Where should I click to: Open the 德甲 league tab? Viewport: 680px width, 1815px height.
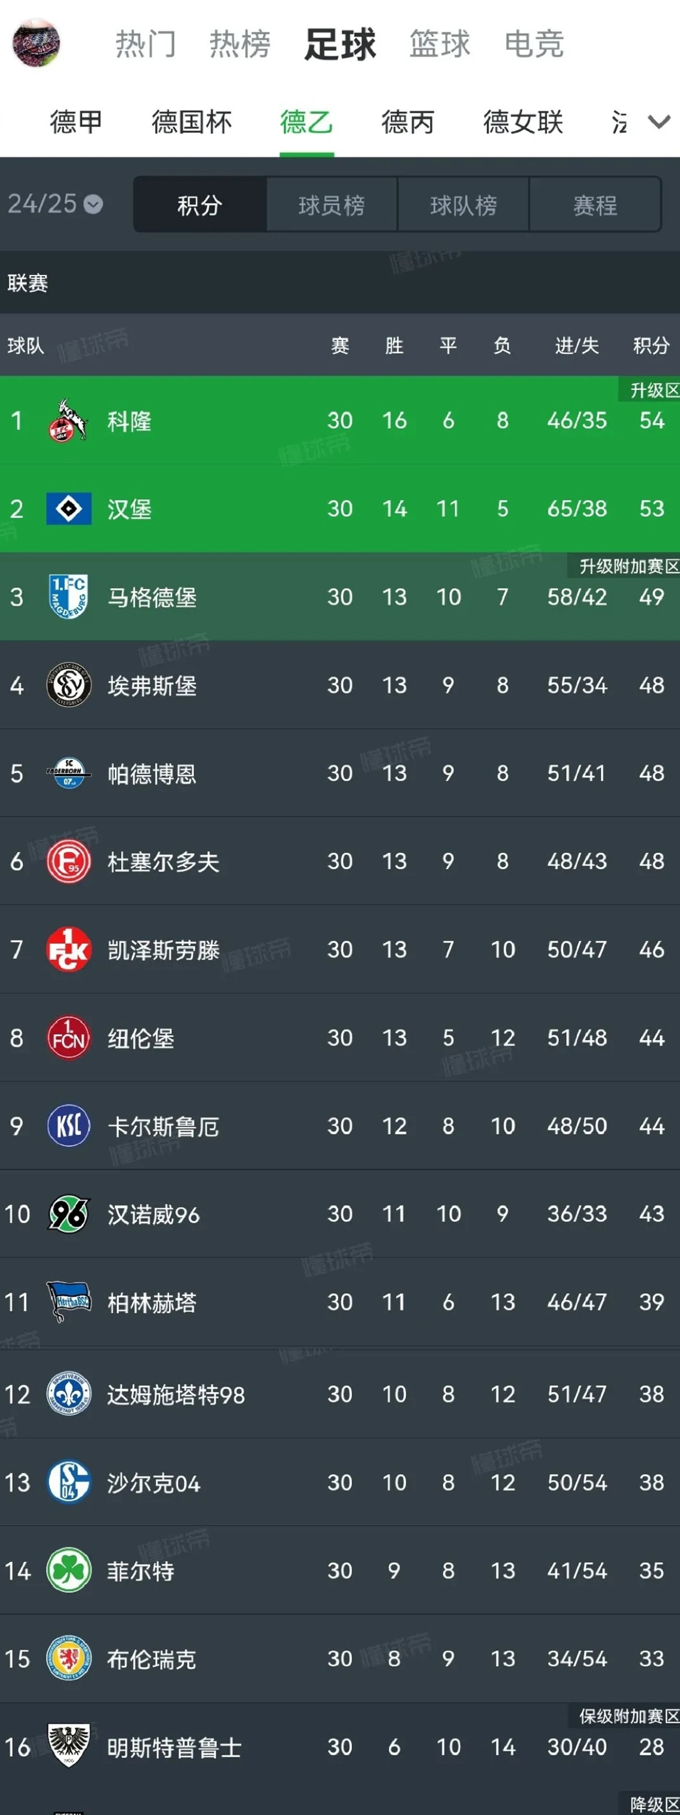click(x=76, y=122)
